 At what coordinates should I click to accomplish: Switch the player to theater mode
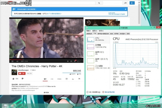click(x=78, y=61)
